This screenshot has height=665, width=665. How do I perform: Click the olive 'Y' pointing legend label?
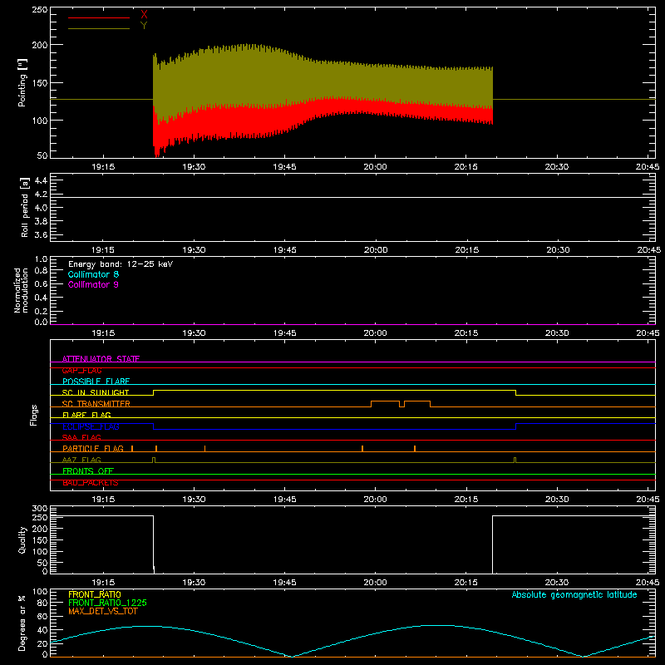[144, 26]
